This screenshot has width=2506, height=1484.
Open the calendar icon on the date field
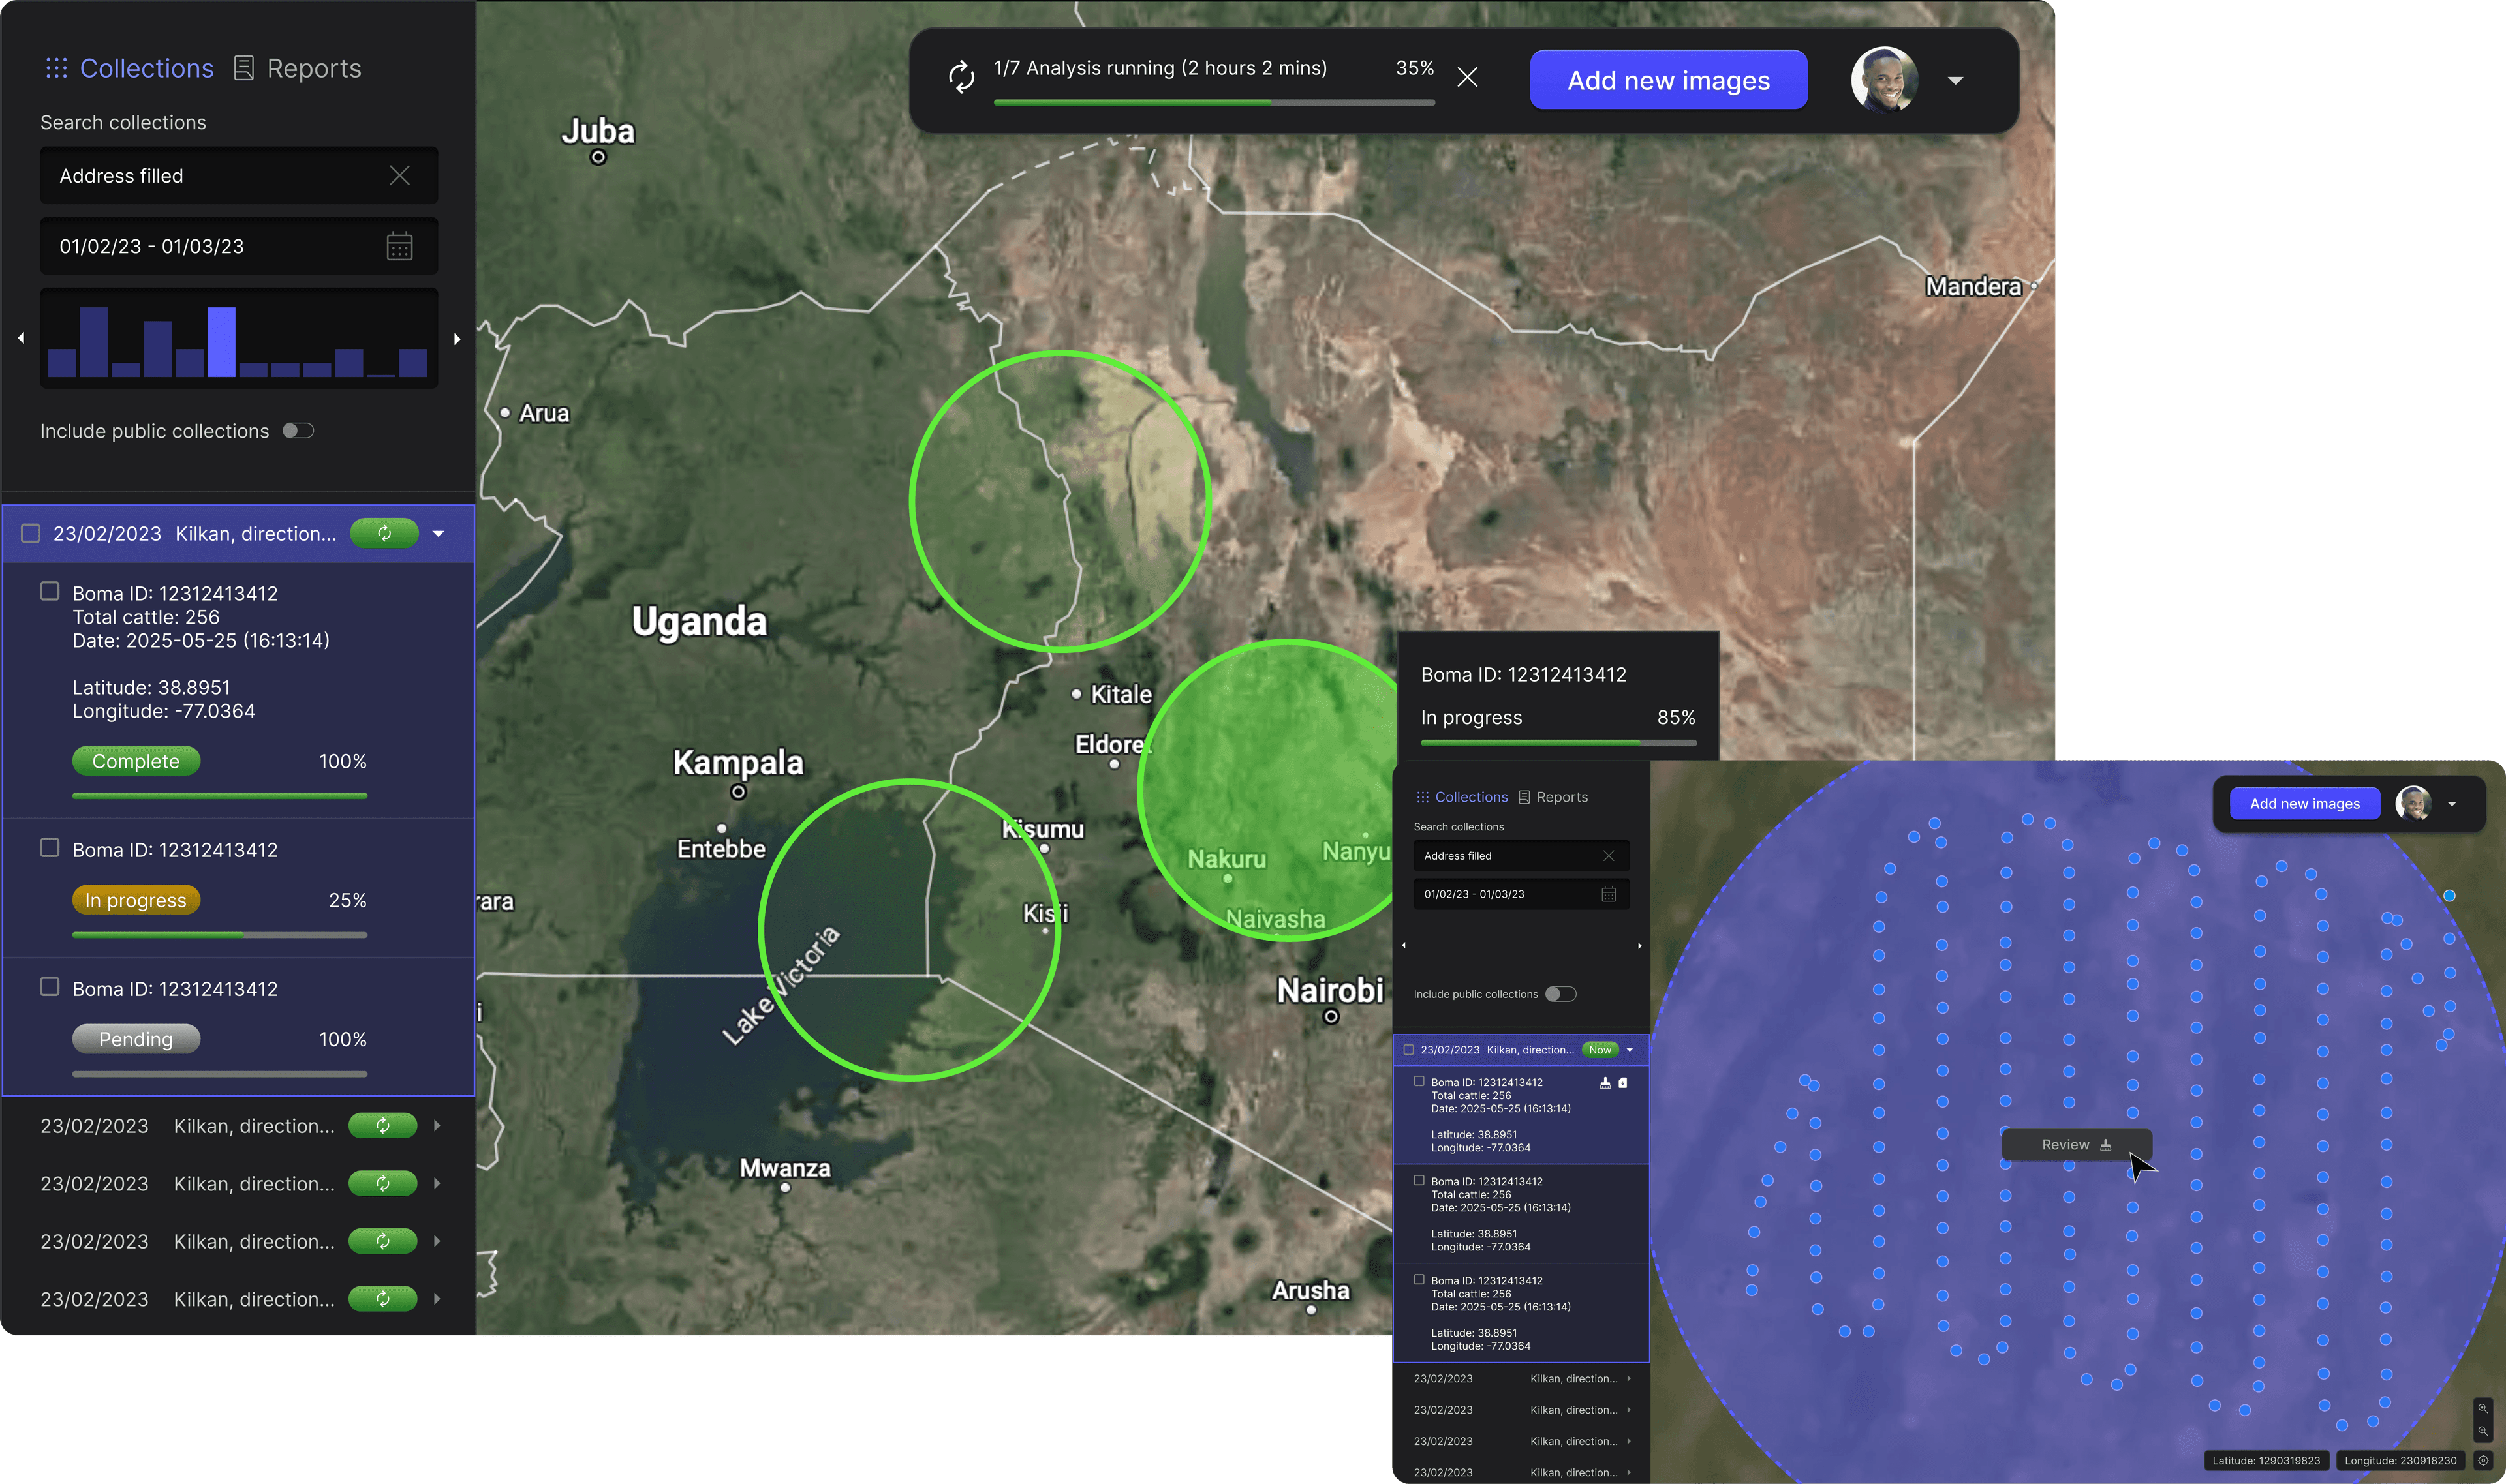(399, 246)
